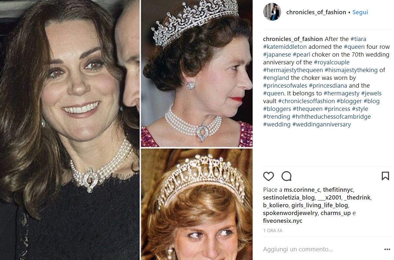This screenshot has width=394, height=260.
Task: Open comments via speech bubble icon
Action: pyautogui.click(x=286, y=176)
